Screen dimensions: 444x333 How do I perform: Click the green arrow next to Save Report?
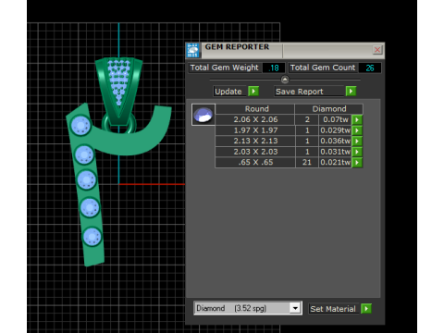(x=351, y=92)
